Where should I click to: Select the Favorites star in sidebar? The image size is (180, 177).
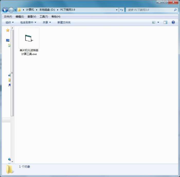[x=8, y=30]
